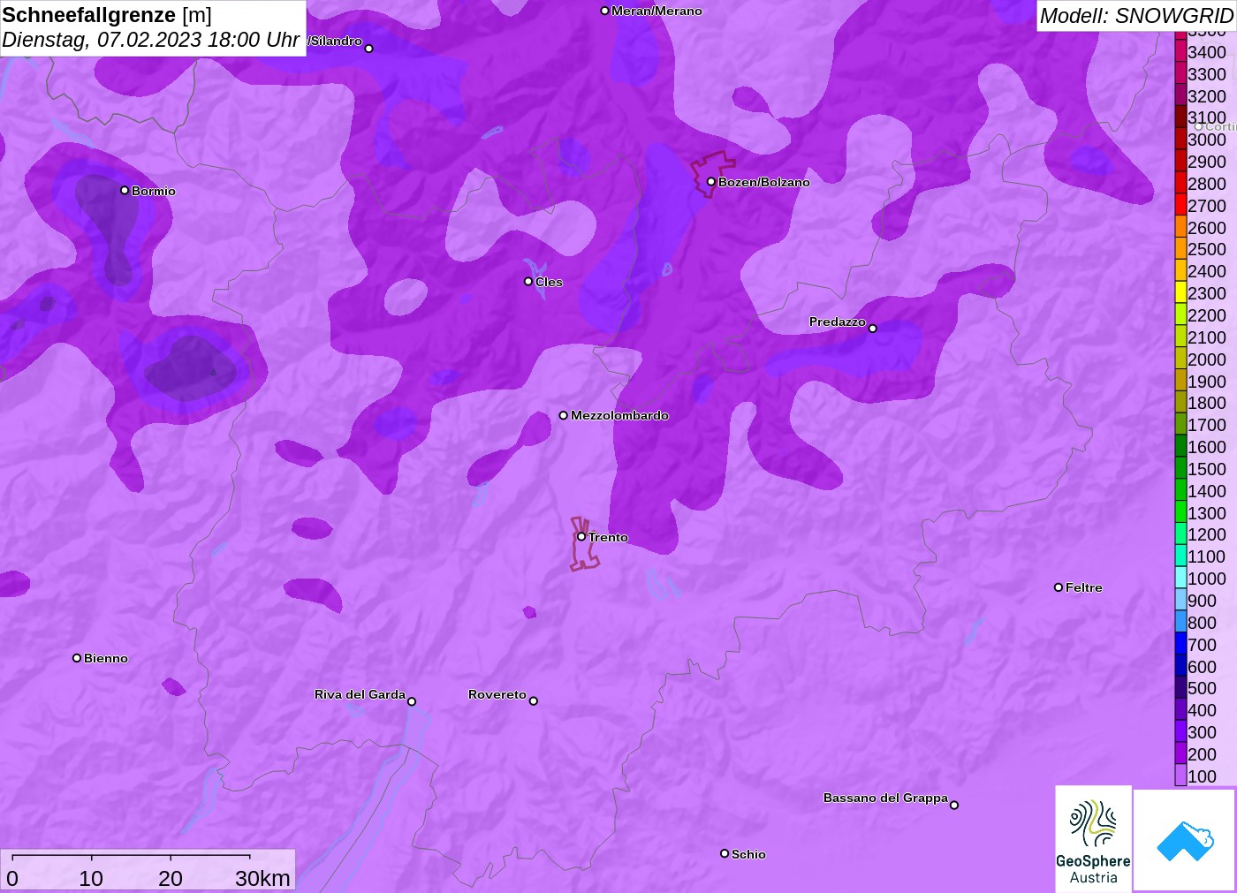Click the '20' scale bar tick label
The height and width of the screenshot is (893, 1237).
tap(171, 878)
